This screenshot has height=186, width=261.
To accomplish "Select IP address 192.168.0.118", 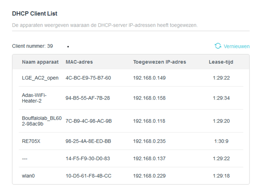I will pos(149,121).
